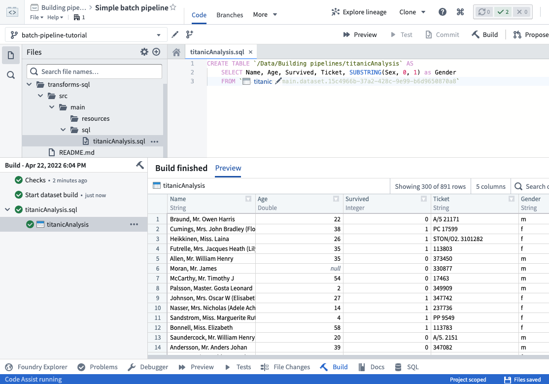Switch to the Branches tab

click(230, 15)
